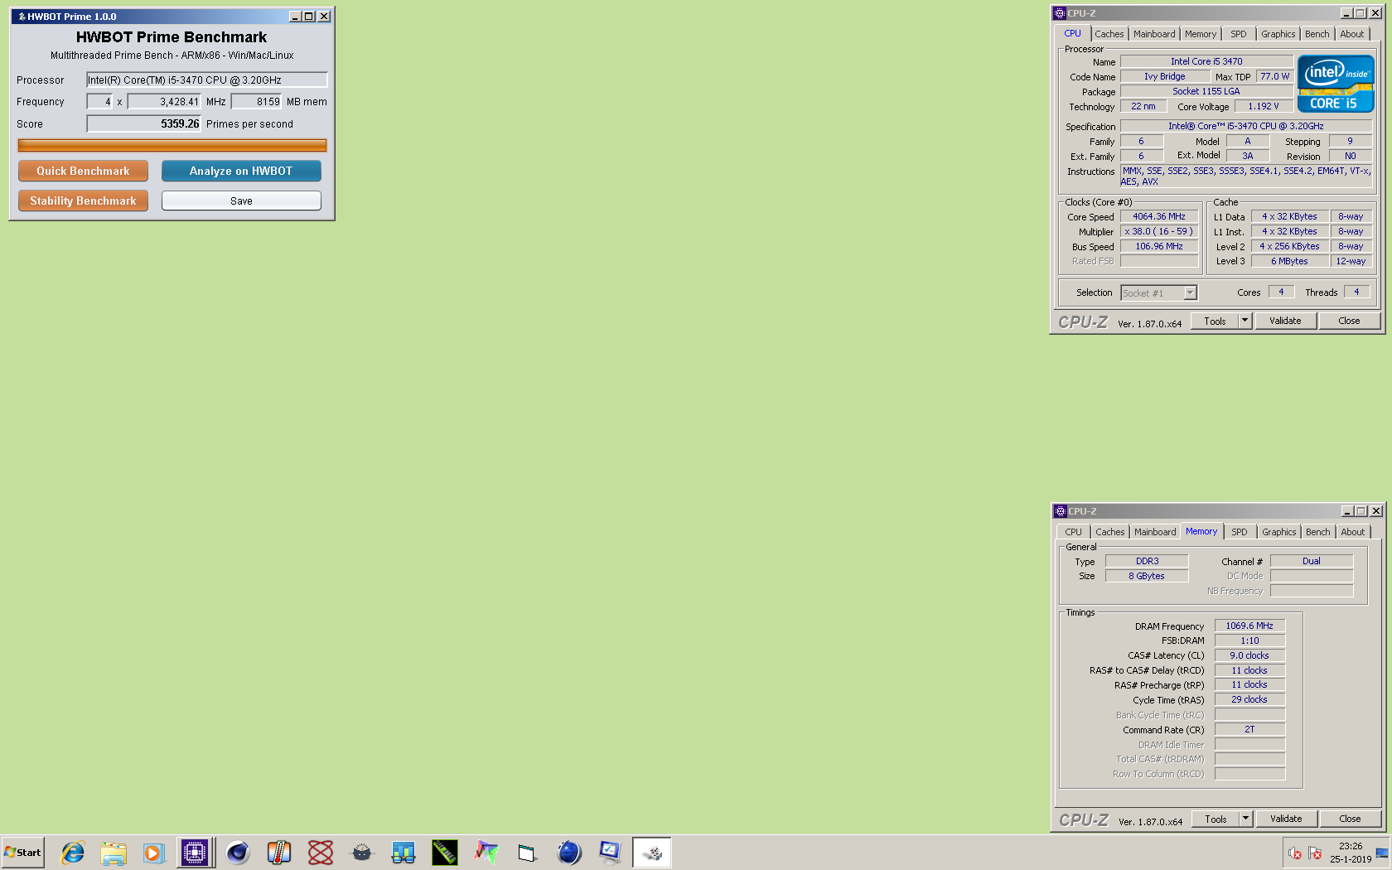Screen dimensions: 1392x870
Task: Click the Core Speed value 4064.36 MHz
Action: click(1159, 216)
